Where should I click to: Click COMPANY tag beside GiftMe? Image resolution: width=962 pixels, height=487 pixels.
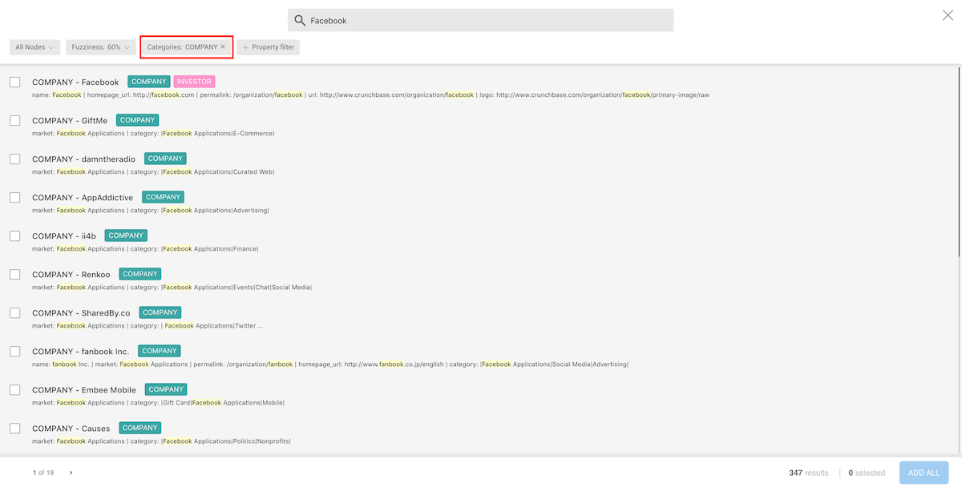click(x=137, y=120)
